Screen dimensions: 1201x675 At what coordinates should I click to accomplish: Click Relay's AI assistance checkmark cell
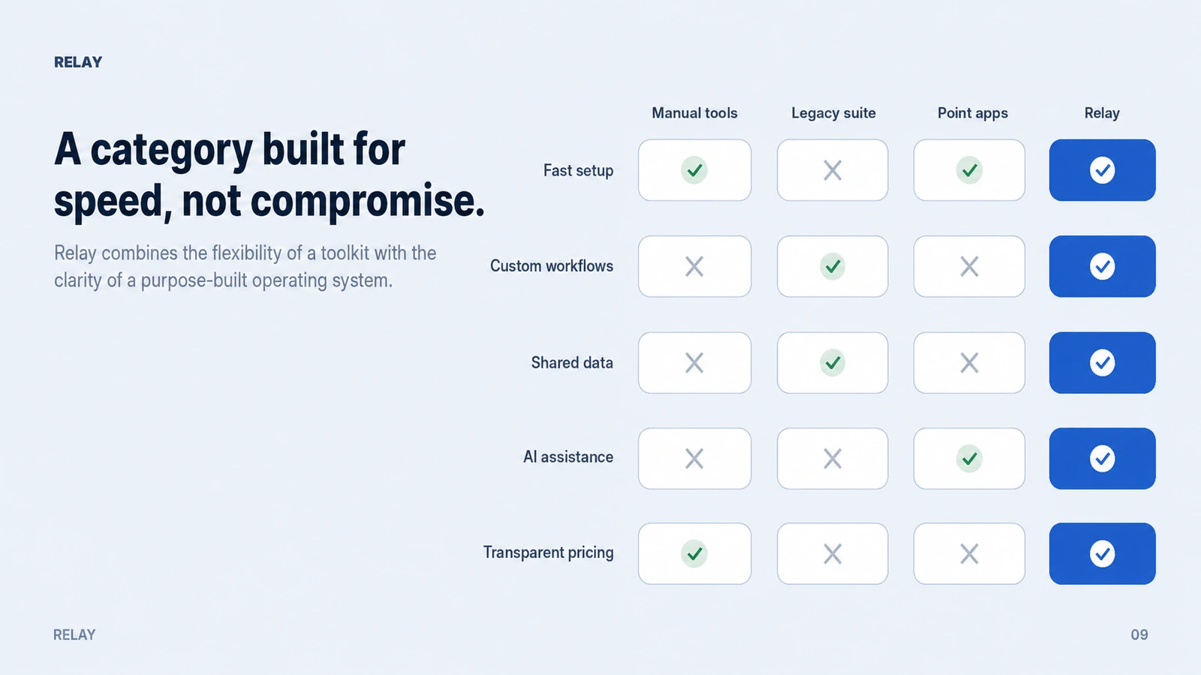pyautogui.click(x=1102, y=458)
